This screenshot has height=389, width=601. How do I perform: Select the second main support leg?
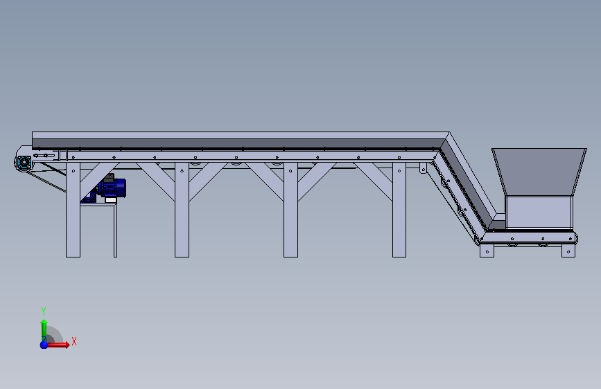(x=182, y=210)
